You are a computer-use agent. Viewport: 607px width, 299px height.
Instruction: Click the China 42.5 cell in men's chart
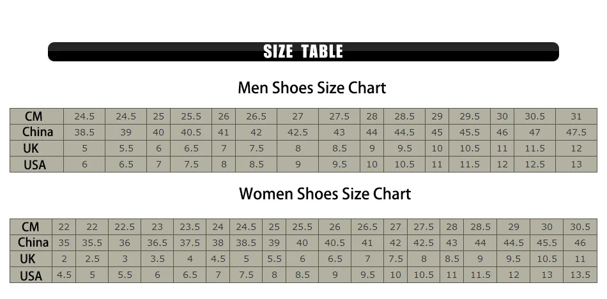[x=298, y=132]
